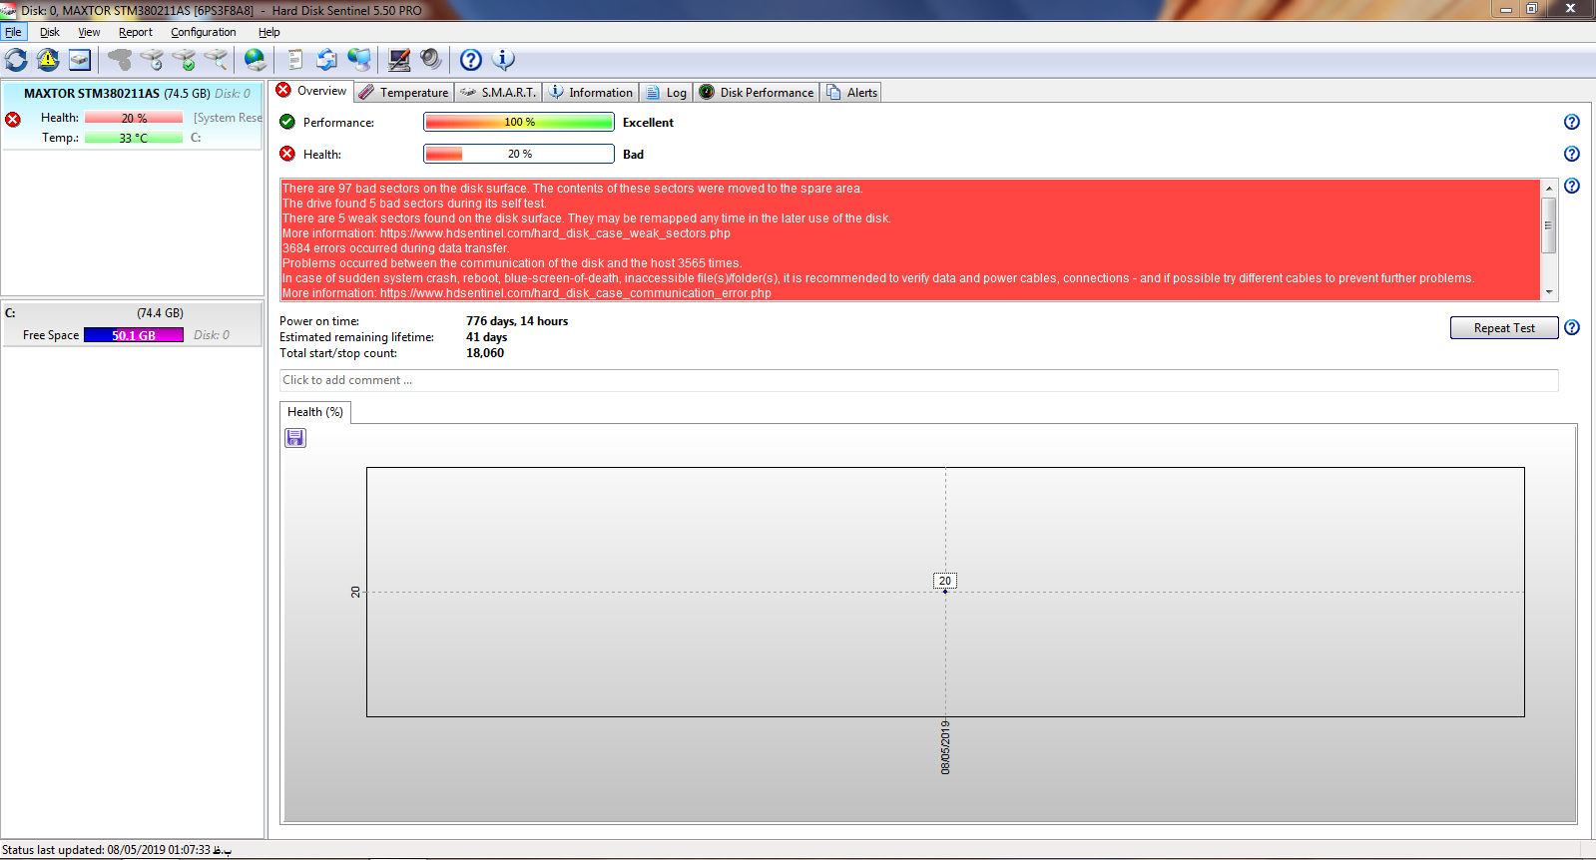The height and width of the screenshot is (860, 1596).
Task: Open the Report menu
Action: 136,32
